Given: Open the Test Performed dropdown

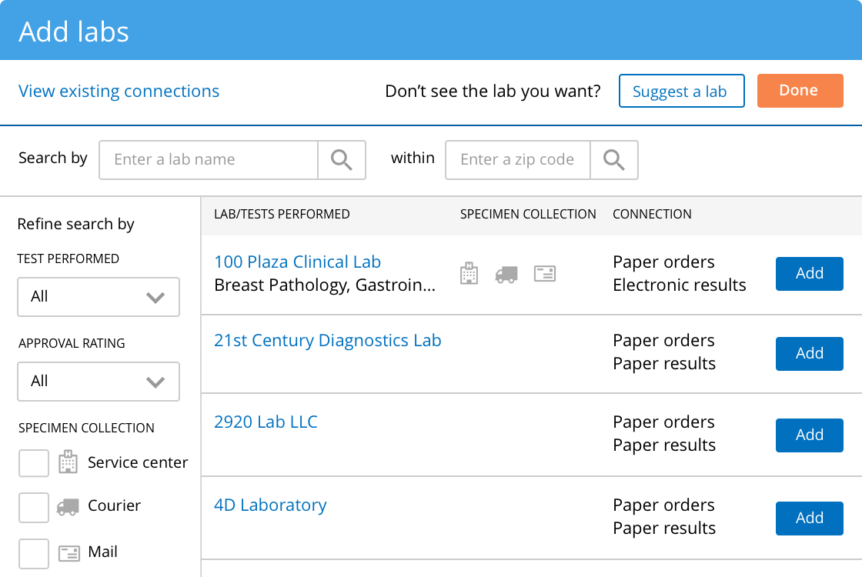Looking at the screenshot, I should (98, 297).
